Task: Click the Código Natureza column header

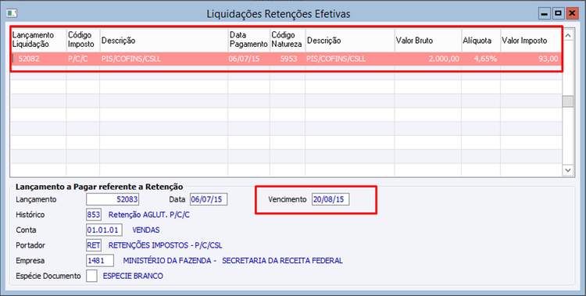Action: (288, 40)
